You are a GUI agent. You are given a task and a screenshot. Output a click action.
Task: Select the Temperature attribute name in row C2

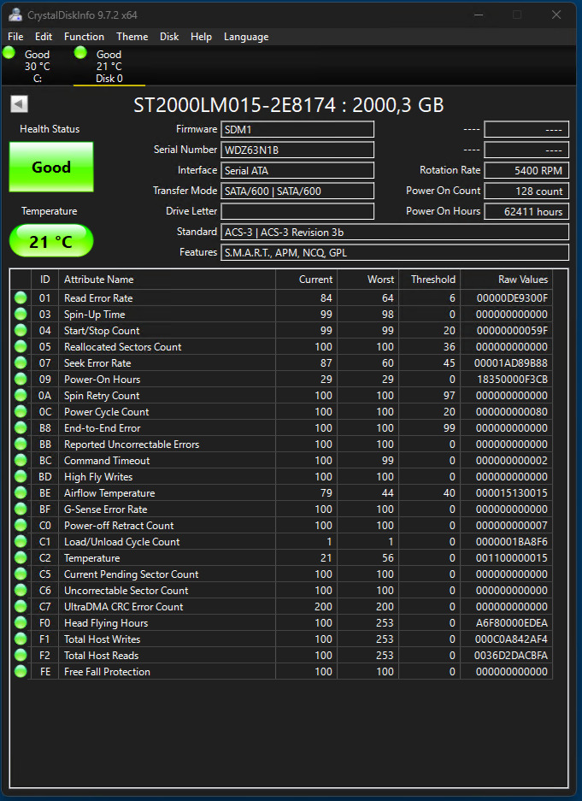(x=92, y=558)
